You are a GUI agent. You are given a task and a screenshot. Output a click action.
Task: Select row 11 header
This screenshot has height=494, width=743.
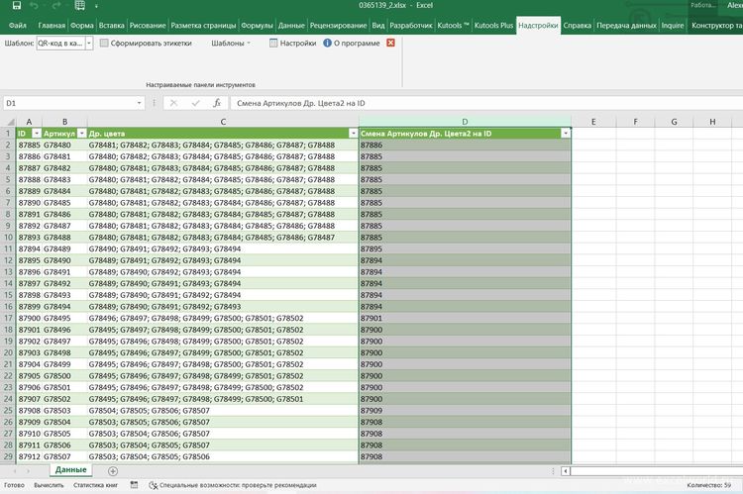pos(8,248)
